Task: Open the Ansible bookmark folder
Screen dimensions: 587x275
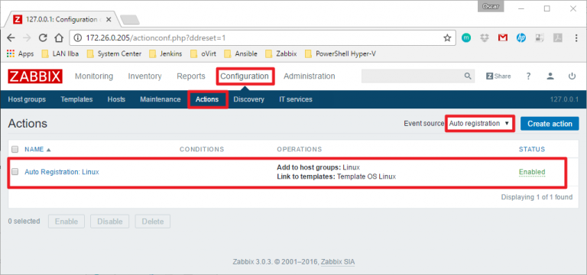Action: click(240, 54)
